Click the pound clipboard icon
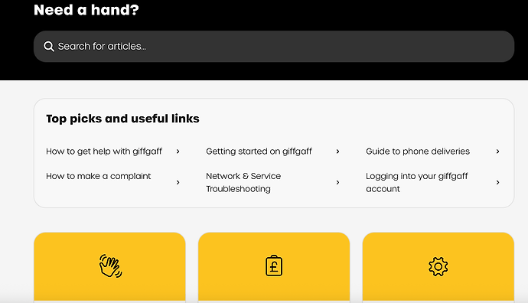The width and height of the screenshot is (528, 303). 274,266
